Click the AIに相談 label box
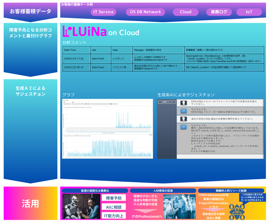This screenshot has height=223, width=268. 114,207
